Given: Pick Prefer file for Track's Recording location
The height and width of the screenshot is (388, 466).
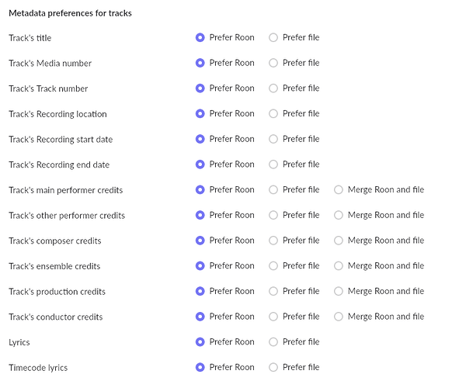Looking at the screenshot, I should coord(273,113).
